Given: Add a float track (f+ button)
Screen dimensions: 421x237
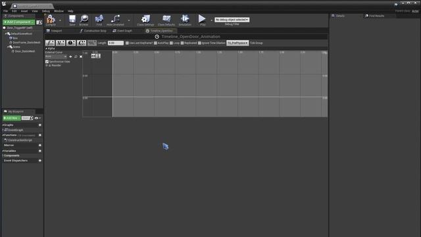Looking at the screenshot, I should 50,43.
